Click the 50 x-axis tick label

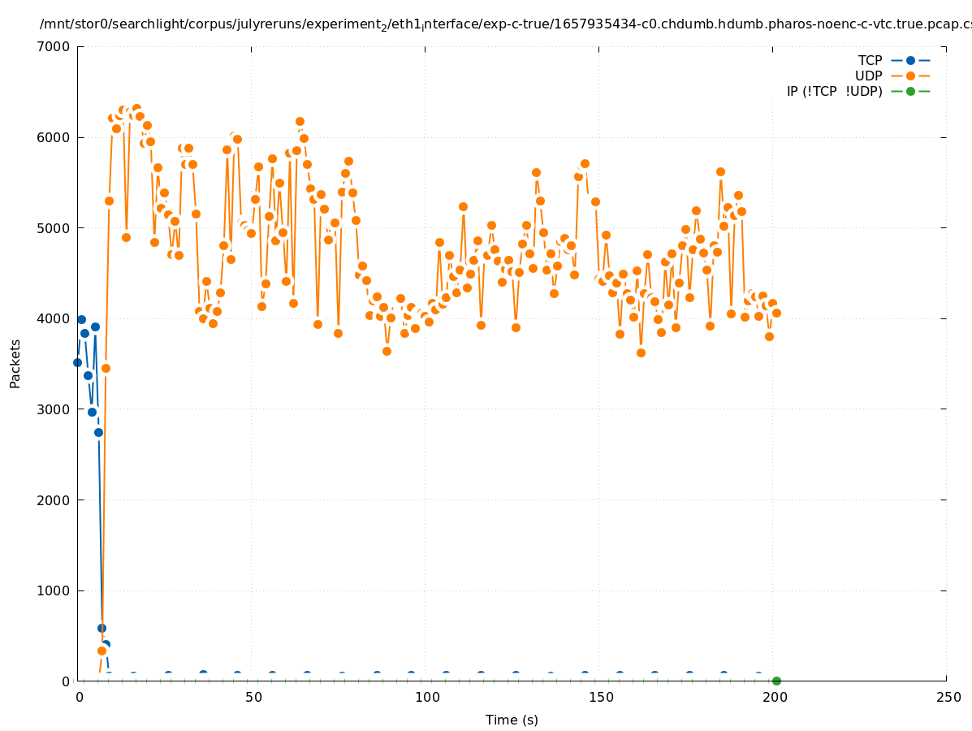(253, 697)
